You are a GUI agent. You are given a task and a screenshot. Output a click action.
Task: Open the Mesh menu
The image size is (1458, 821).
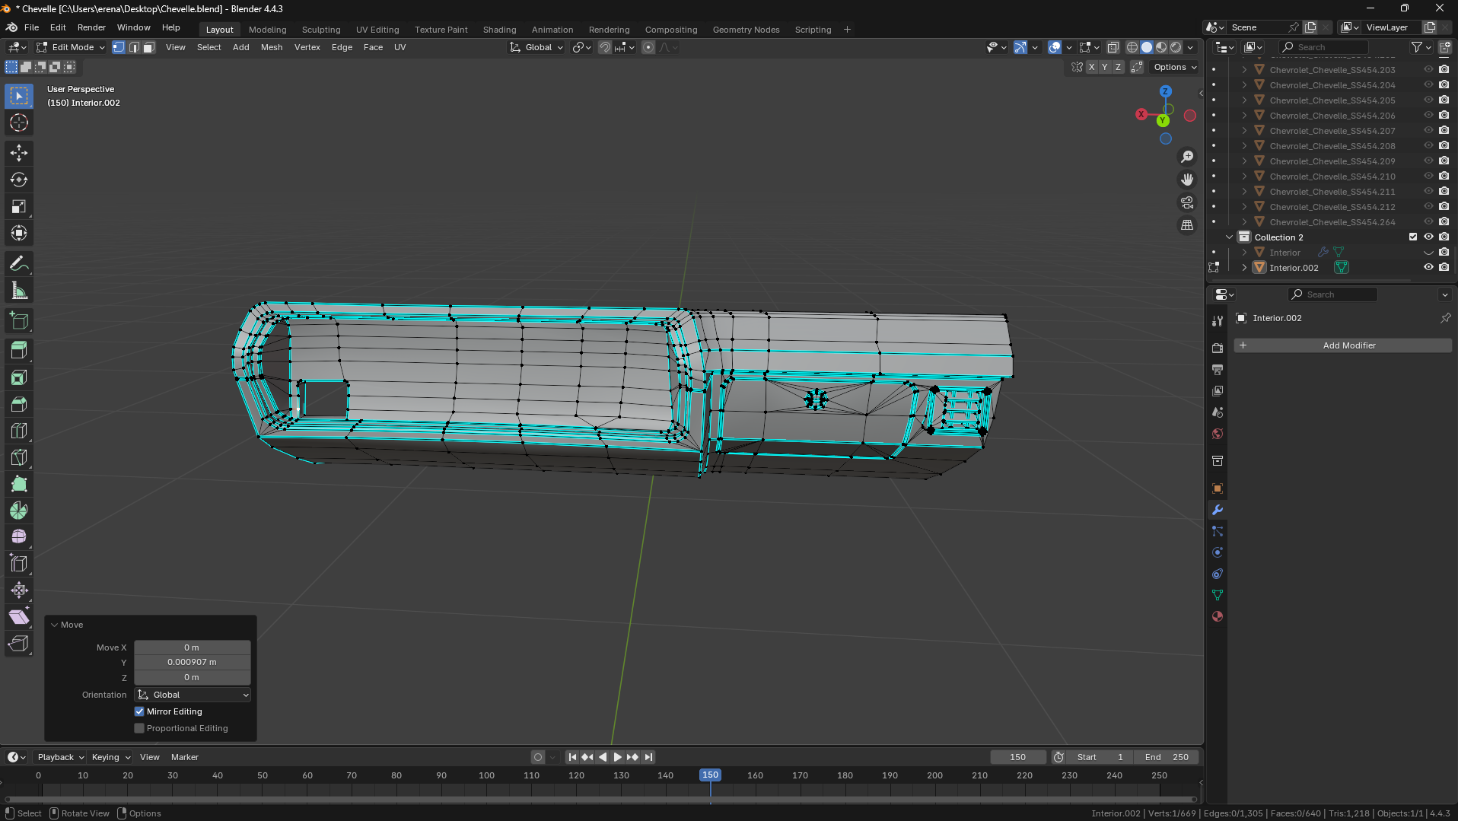point(271,47)
